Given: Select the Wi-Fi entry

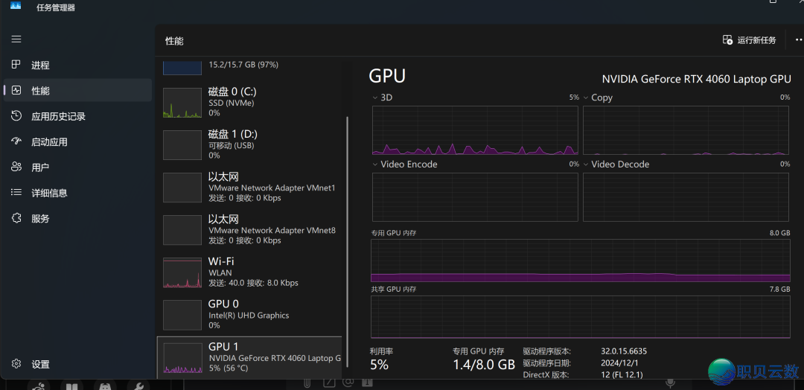Looking at the screenshot, I should (x=249, y=272).
